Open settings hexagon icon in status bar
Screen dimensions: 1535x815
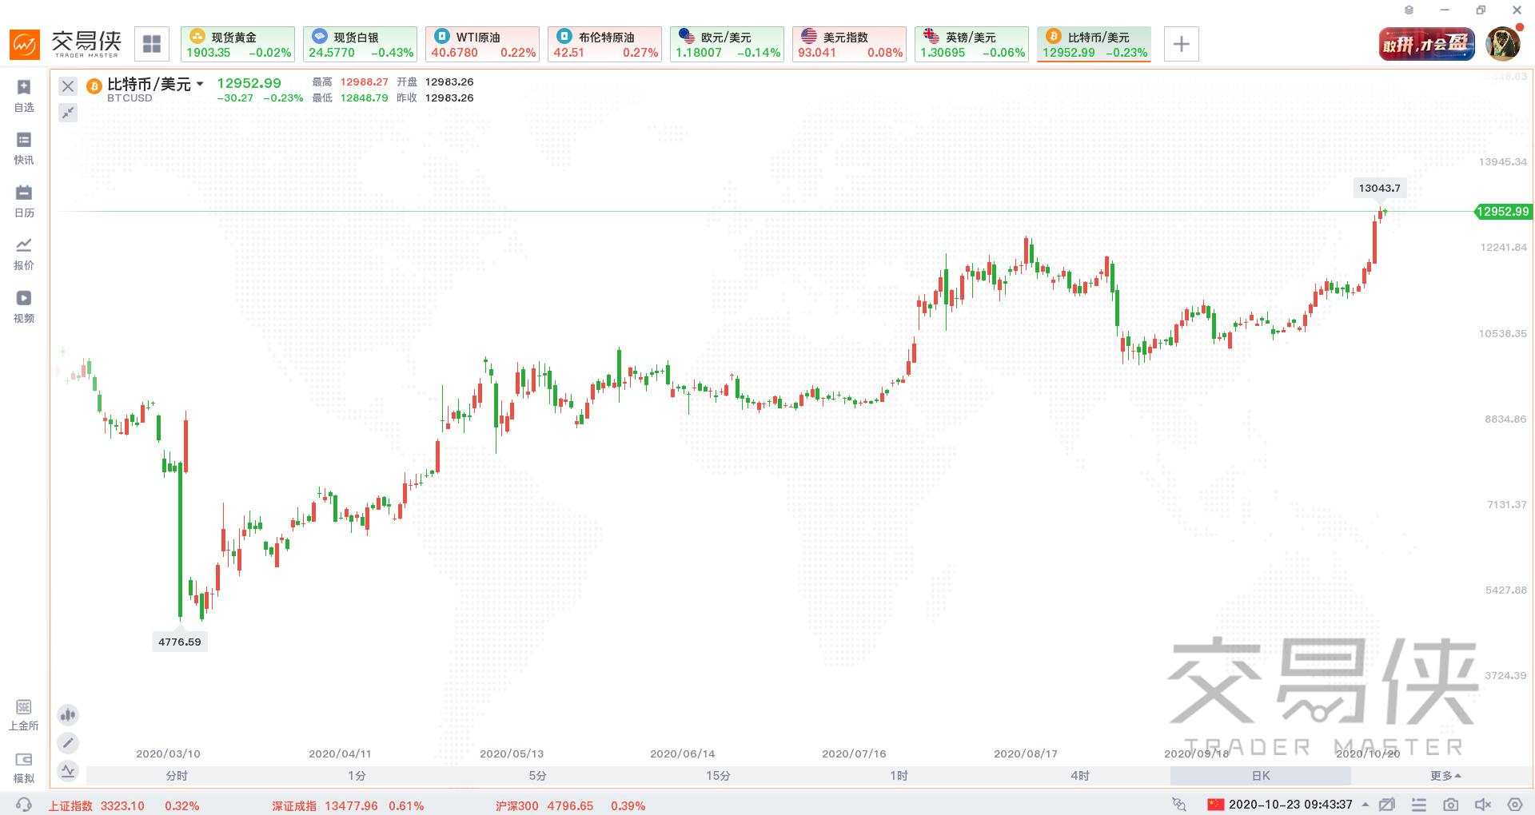click(1514, 805)
